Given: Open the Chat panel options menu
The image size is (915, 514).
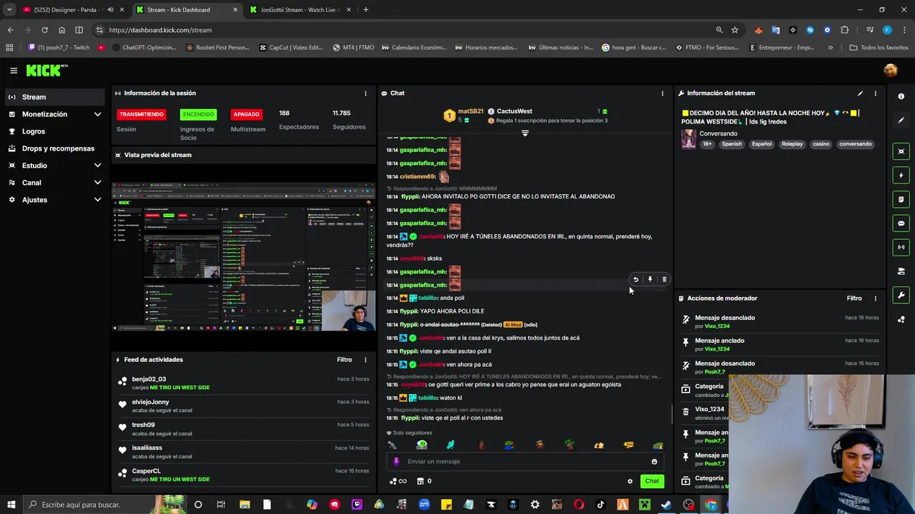Looking at the screenshot, I should tap(662, 94).
